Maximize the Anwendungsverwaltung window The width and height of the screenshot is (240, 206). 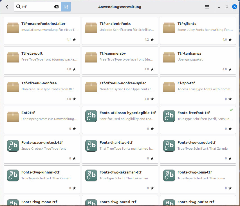[227, 7]
